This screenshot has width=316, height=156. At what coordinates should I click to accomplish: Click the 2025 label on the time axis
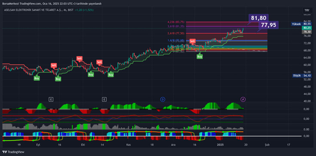pyautogui.click(x=221, y=145)
